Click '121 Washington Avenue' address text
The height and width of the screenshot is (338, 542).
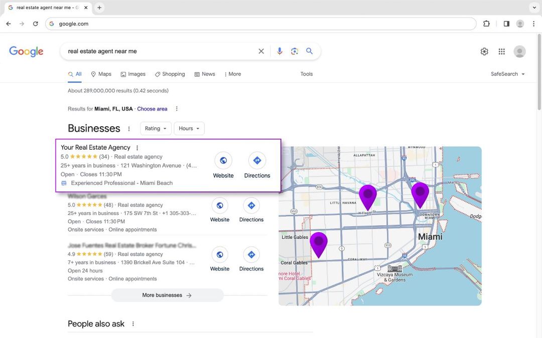point(151,166)
